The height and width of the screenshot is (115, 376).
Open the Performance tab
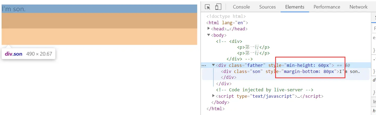tap(327, 7)
